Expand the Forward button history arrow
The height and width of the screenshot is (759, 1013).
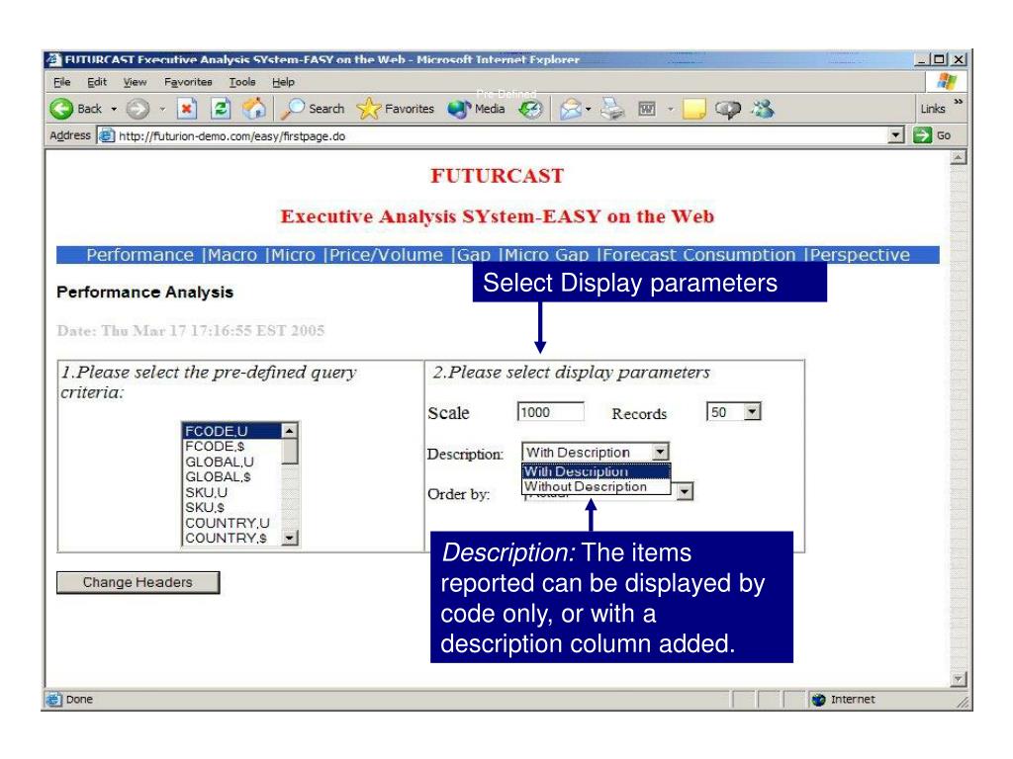click(x=162, y=109)
